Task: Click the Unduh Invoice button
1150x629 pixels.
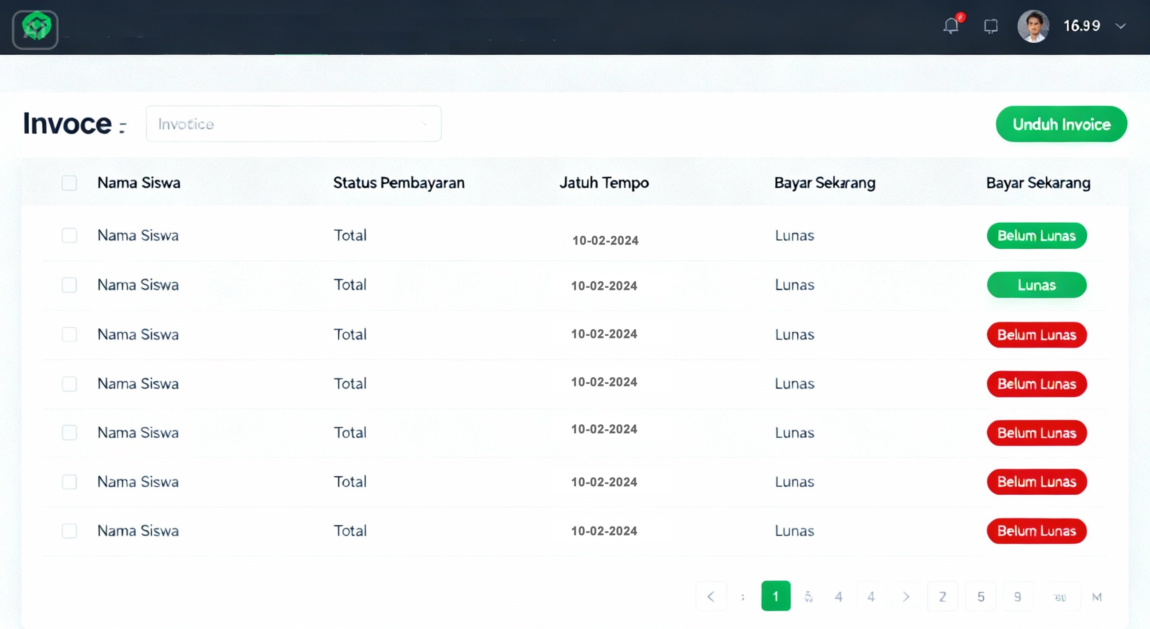Action: 1061,124
